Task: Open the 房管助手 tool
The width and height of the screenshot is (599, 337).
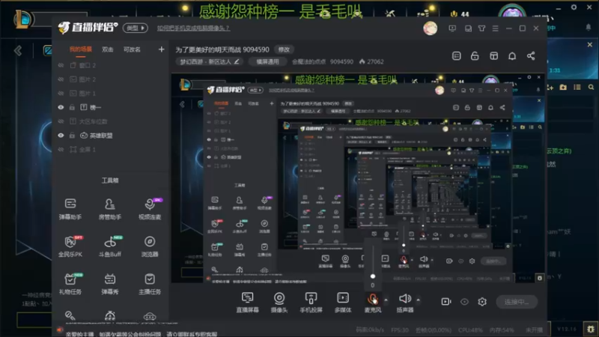Action: (x=110, y=209)
